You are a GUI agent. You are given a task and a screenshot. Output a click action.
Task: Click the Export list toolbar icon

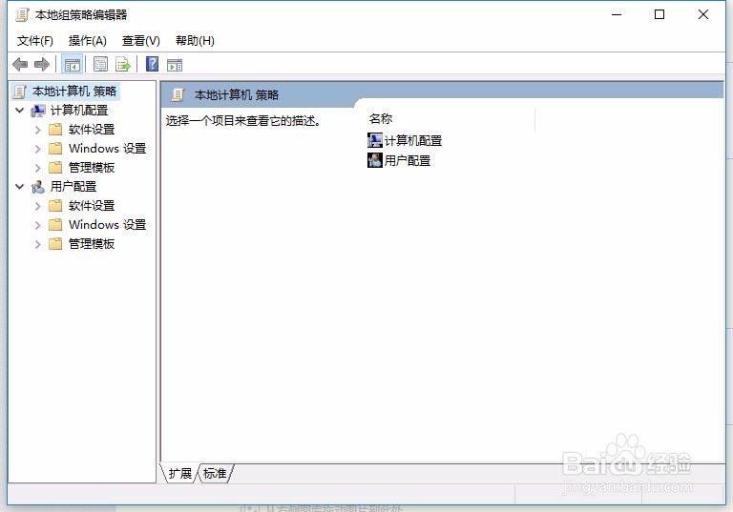123,64
